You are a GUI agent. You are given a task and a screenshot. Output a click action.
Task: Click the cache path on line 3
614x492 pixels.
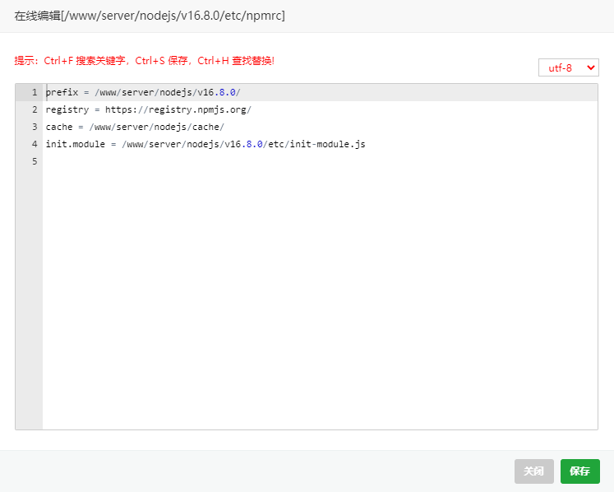pos(157,127)
